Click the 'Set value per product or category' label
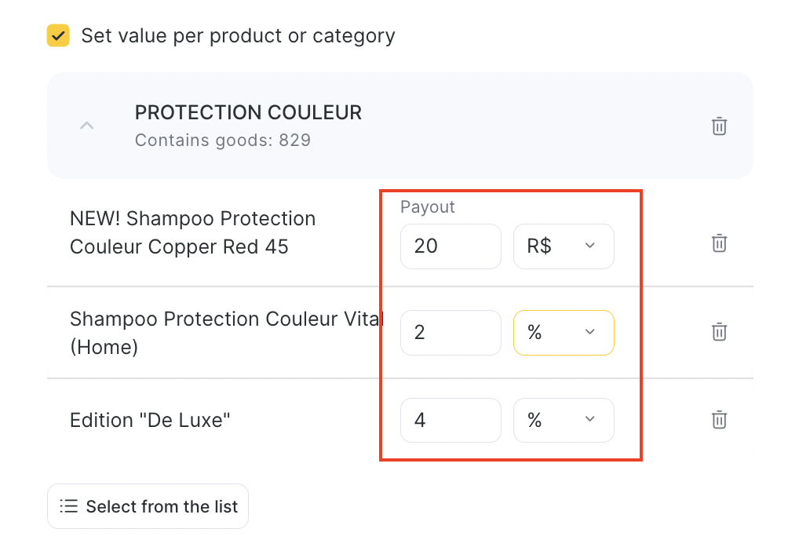The image size is (788, 540). 238,35
